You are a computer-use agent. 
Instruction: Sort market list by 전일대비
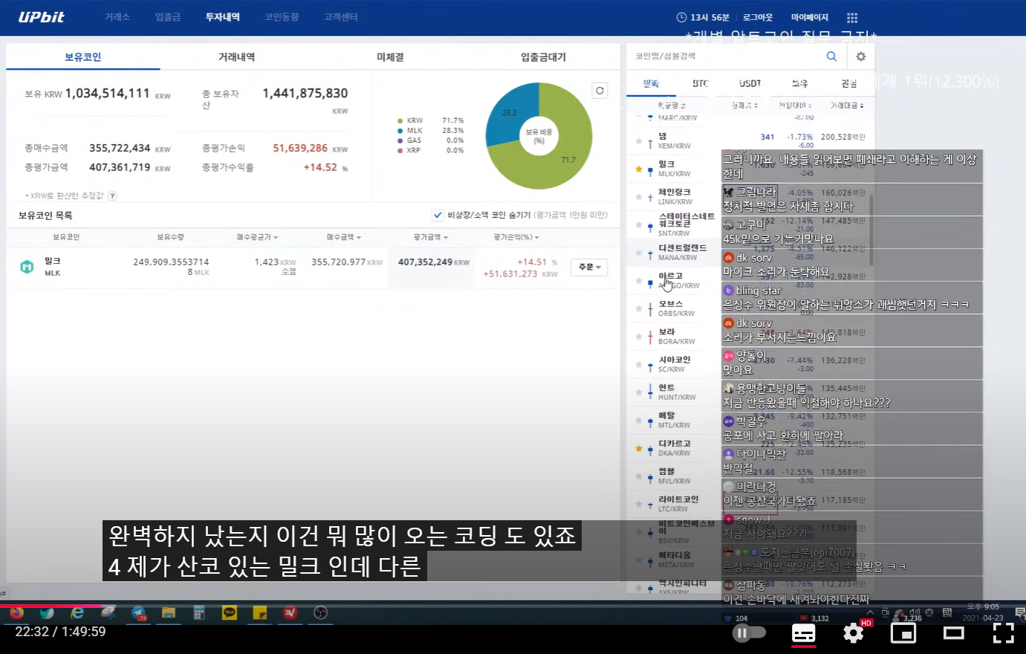(x=795, y=106)
